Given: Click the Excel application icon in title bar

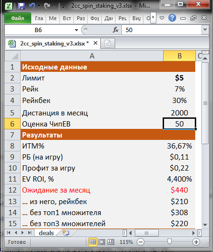Looking at the screenshot, I should [9, 6].
